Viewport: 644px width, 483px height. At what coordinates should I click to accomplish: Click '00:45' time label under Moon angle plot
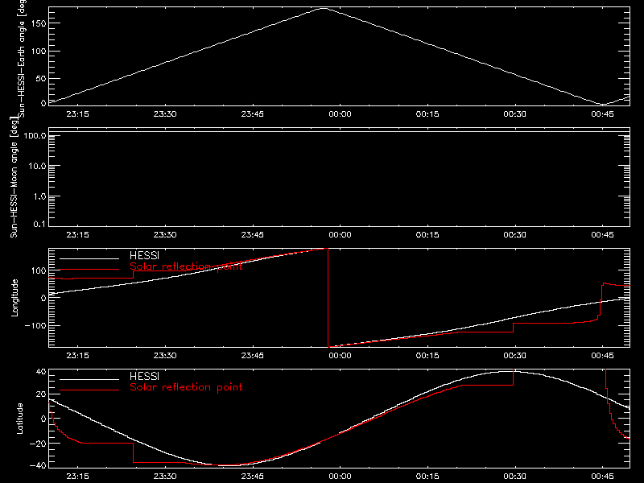point(602,234)
